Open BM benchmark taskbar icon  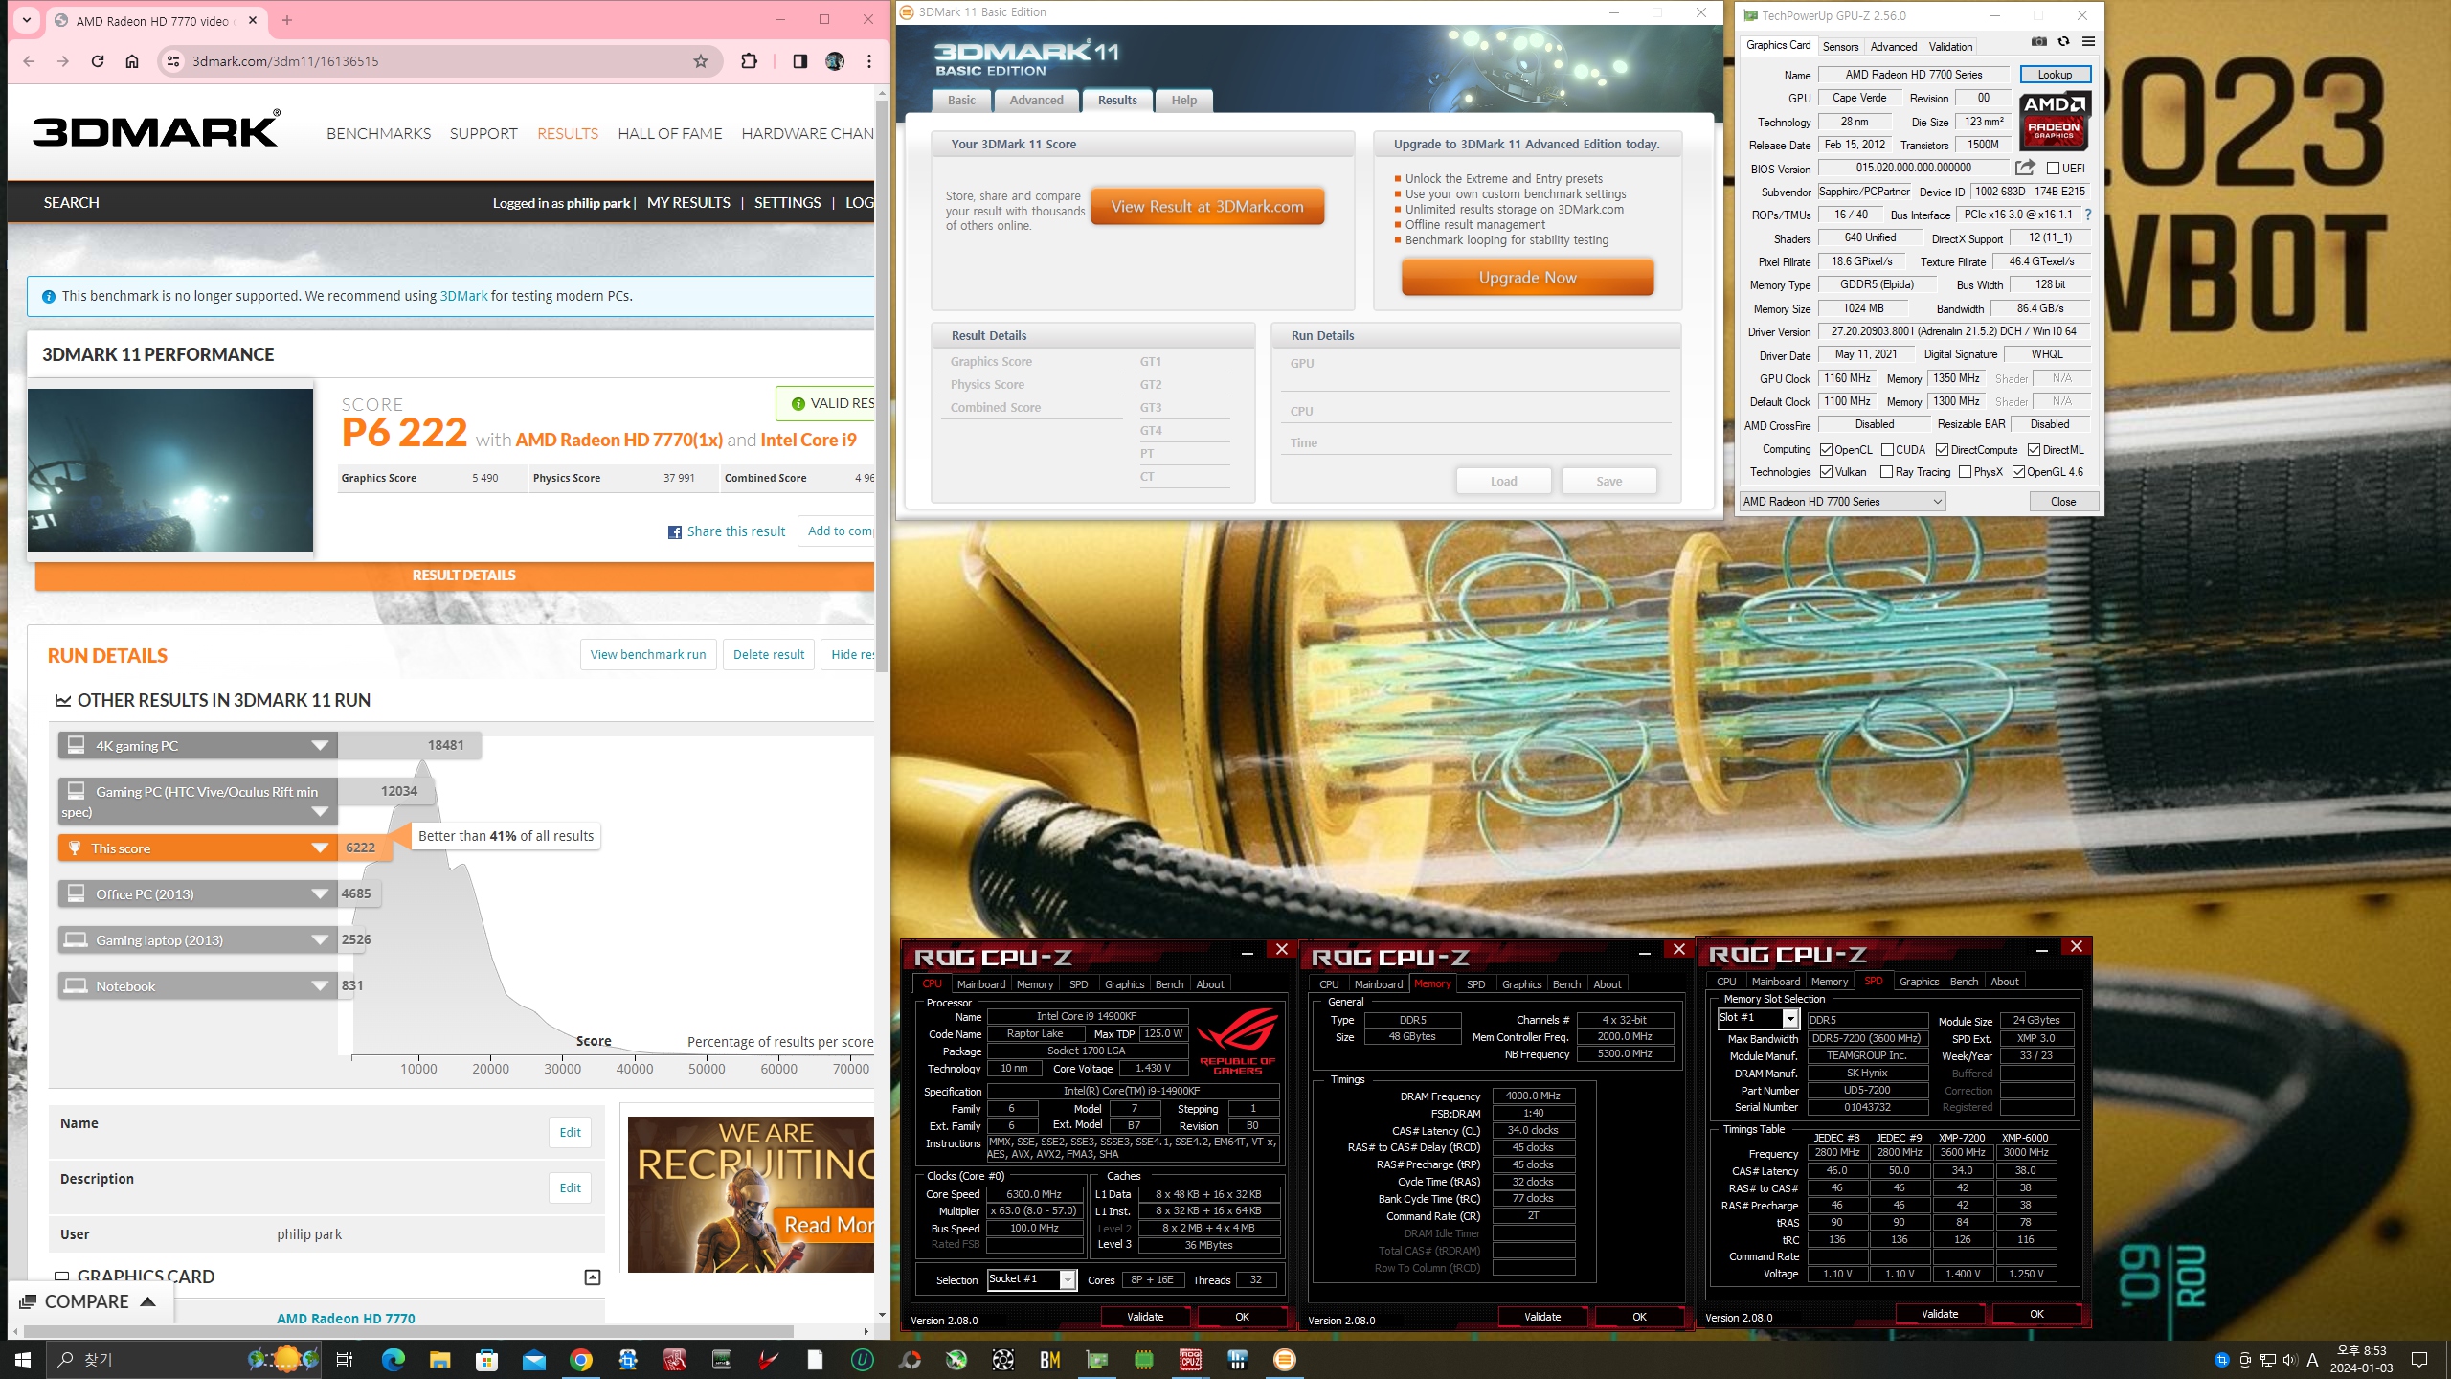click(1049, 1360)
